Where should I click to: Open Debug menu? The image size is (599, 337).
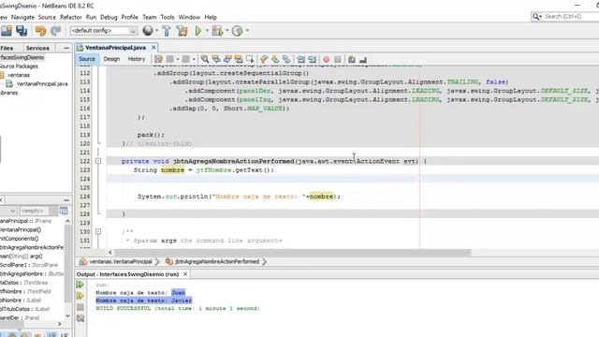109,17
